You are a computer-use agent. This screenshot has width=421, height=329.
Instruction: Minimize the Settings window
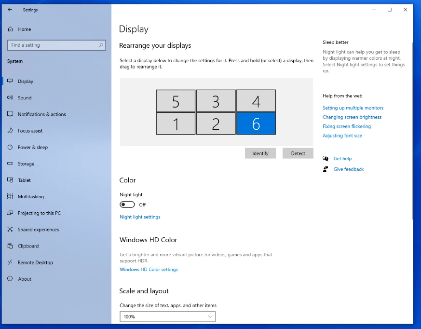click(x=374, y=10)
